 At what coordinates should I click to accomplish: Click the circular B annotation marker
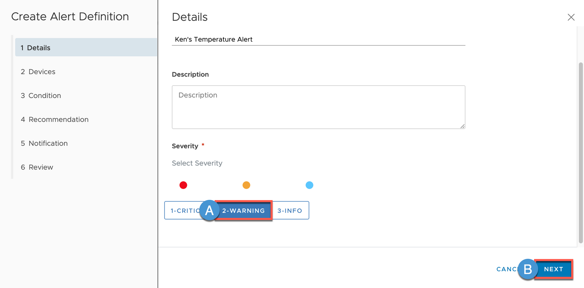(x=527, y=269)
